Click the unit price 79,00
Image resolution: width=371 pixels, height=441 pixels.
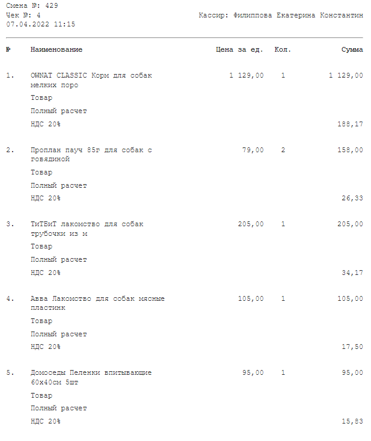253,150
